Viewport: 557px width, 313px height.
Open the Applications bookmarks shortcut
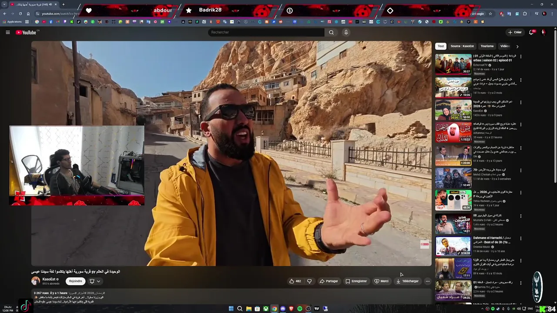pos(12,22)
